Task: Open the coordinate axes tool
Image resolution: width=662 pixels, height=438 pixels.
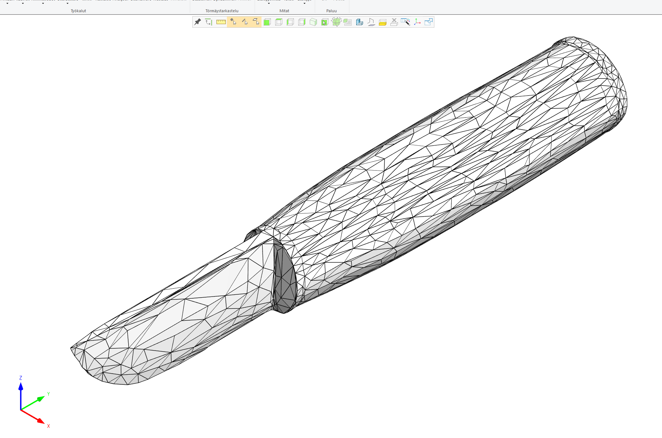Action: 417,22
